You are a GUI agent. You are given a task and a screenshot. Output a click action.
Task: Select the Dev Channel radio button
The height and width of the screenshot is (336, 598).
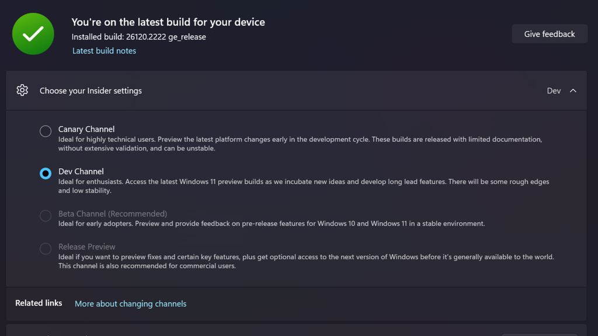46,173
